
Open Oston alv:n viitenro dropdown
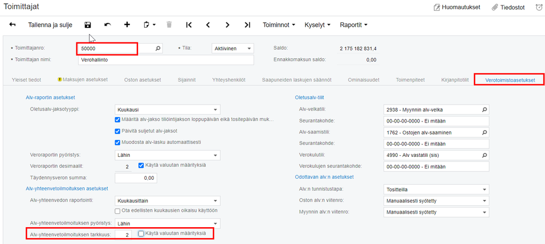tap(436, 200)
